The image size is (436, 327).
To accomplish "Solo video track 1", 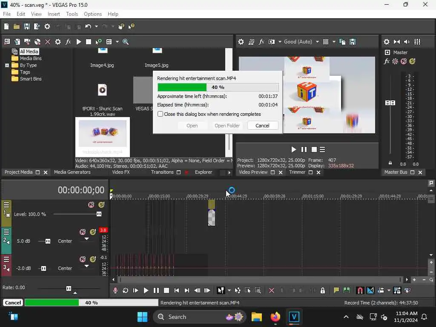I will (x=101, y=205).
